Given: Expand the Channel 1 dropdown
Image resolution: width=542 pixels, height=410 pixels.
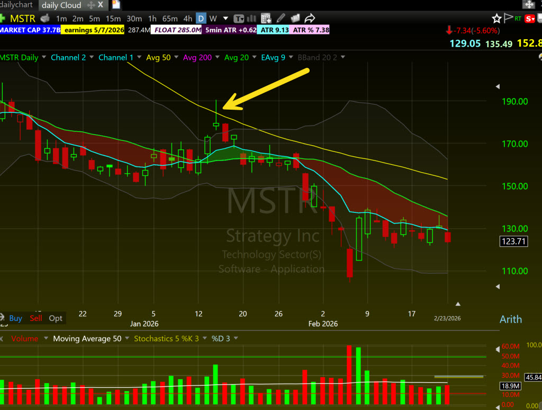Looking at the screenshot, I should coord(139,57).
